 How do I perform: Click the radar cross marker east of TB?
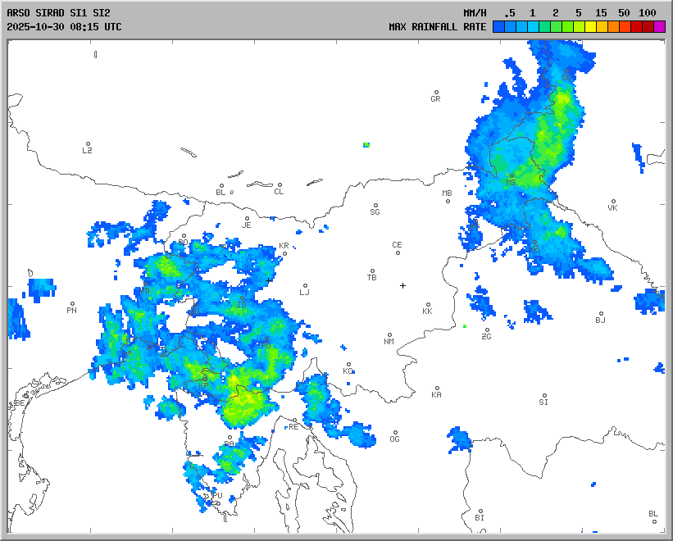point(402,285)
